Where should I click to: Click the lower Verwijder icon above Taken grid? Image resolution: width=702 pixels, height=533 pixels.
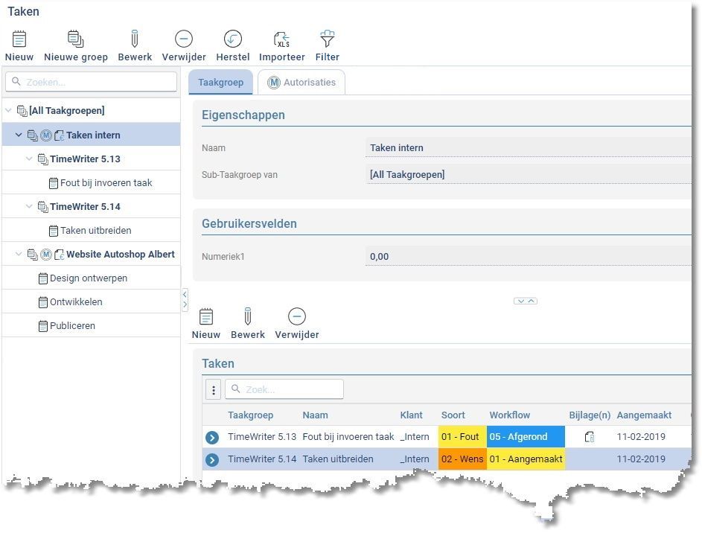point(296,318)
